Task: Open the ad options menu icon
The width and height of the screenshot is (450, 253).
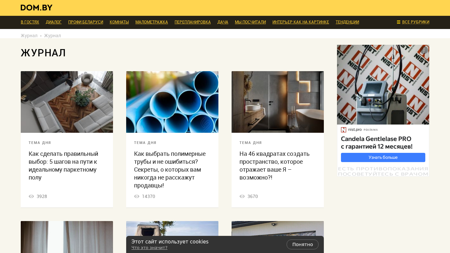Action: (424, 50)
